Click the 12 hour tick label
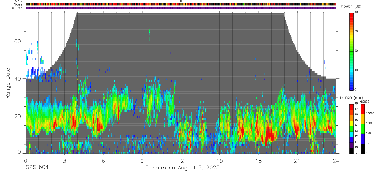Screen dimensions: 378x174 [x=181, y=161]
